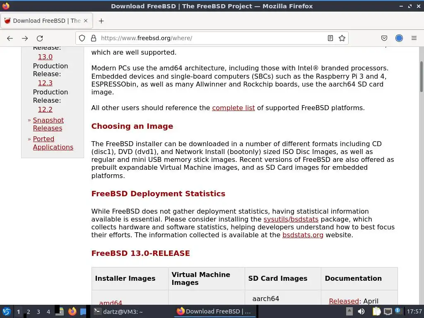Open the removable media tray icon
This screenshot has width=424, height=318.
349,311
